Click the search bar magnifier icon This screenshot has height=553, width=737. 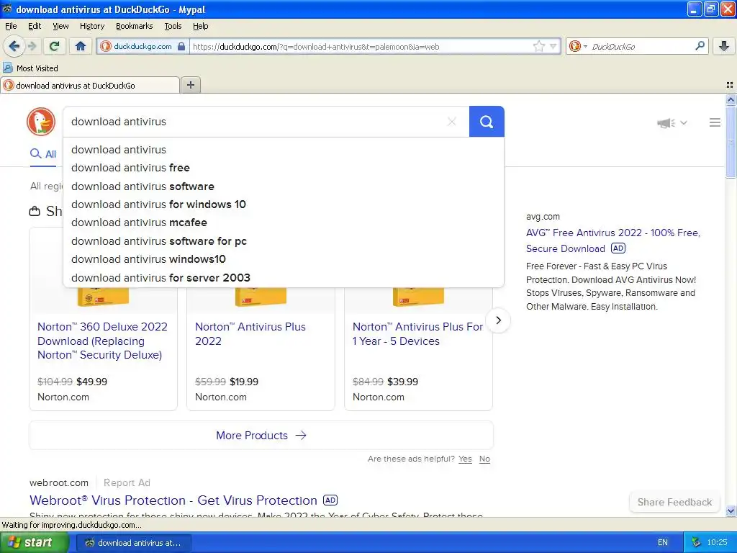700,45
